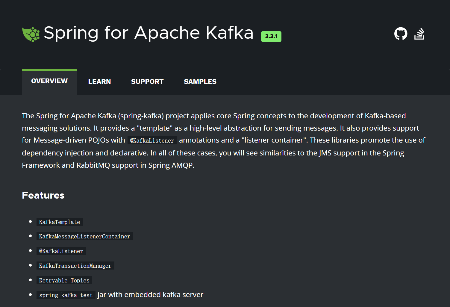Click the 3.3.1 version badge
The height and width of the screenshot is (307, 450).
(x=271, y=36)
